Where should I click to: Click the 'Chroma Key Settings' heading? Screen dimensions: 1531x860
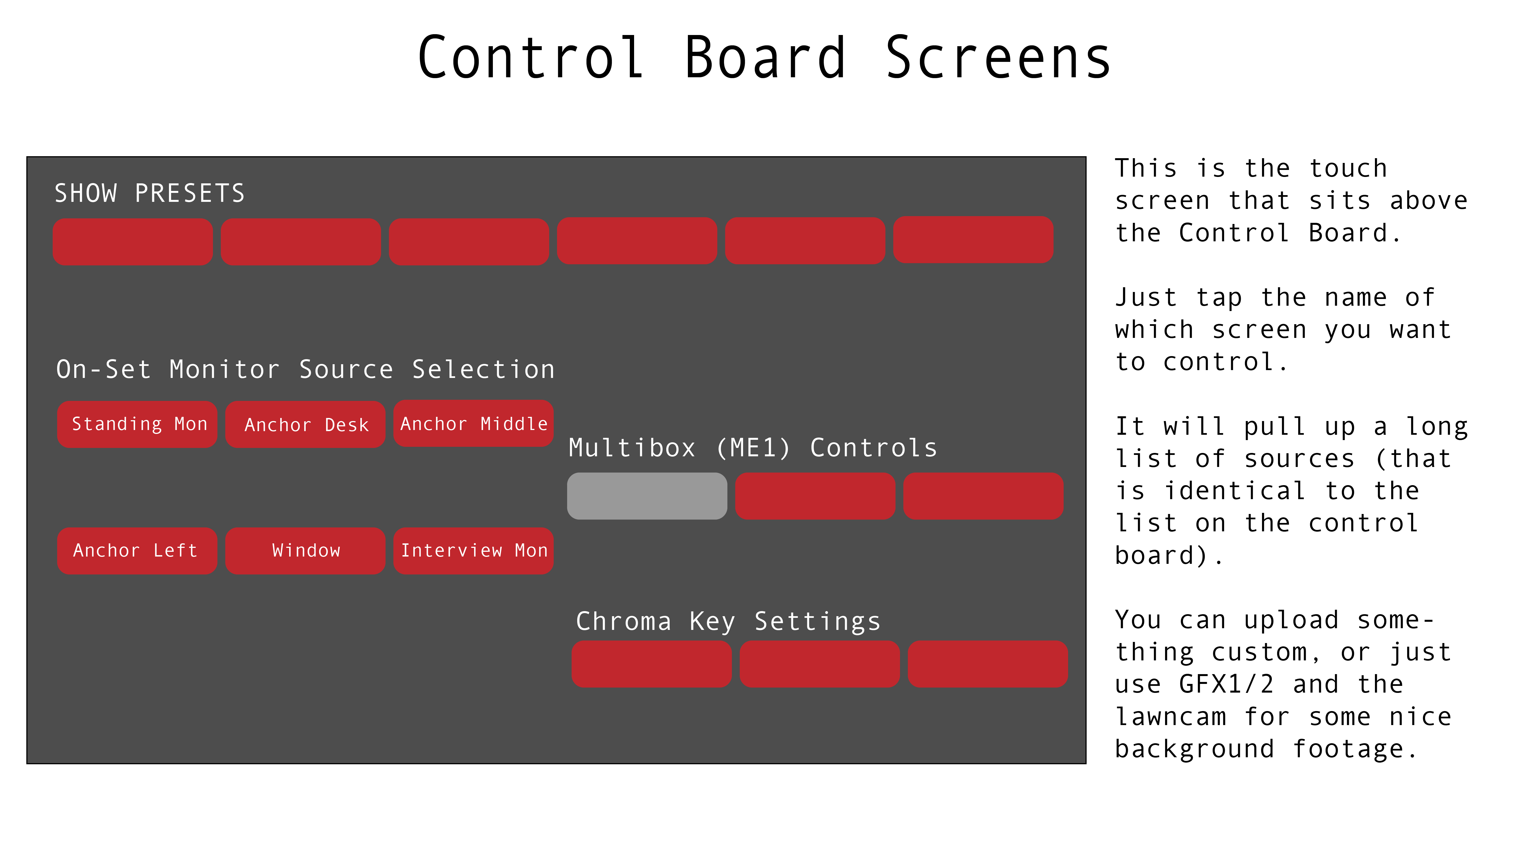tap(729, 621)
